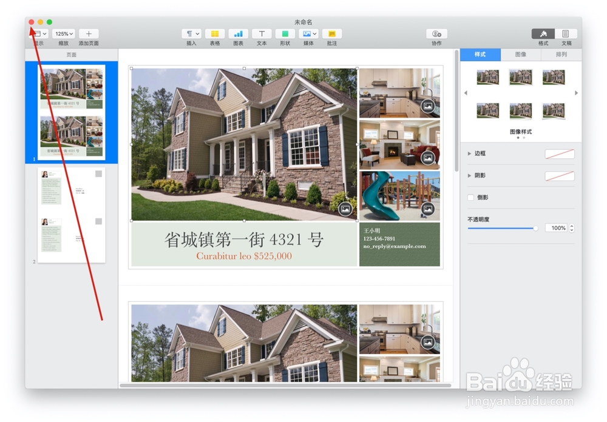Click the Chart (图表) toolbar icon
The image size is (607, 422).
coord(239,34)
